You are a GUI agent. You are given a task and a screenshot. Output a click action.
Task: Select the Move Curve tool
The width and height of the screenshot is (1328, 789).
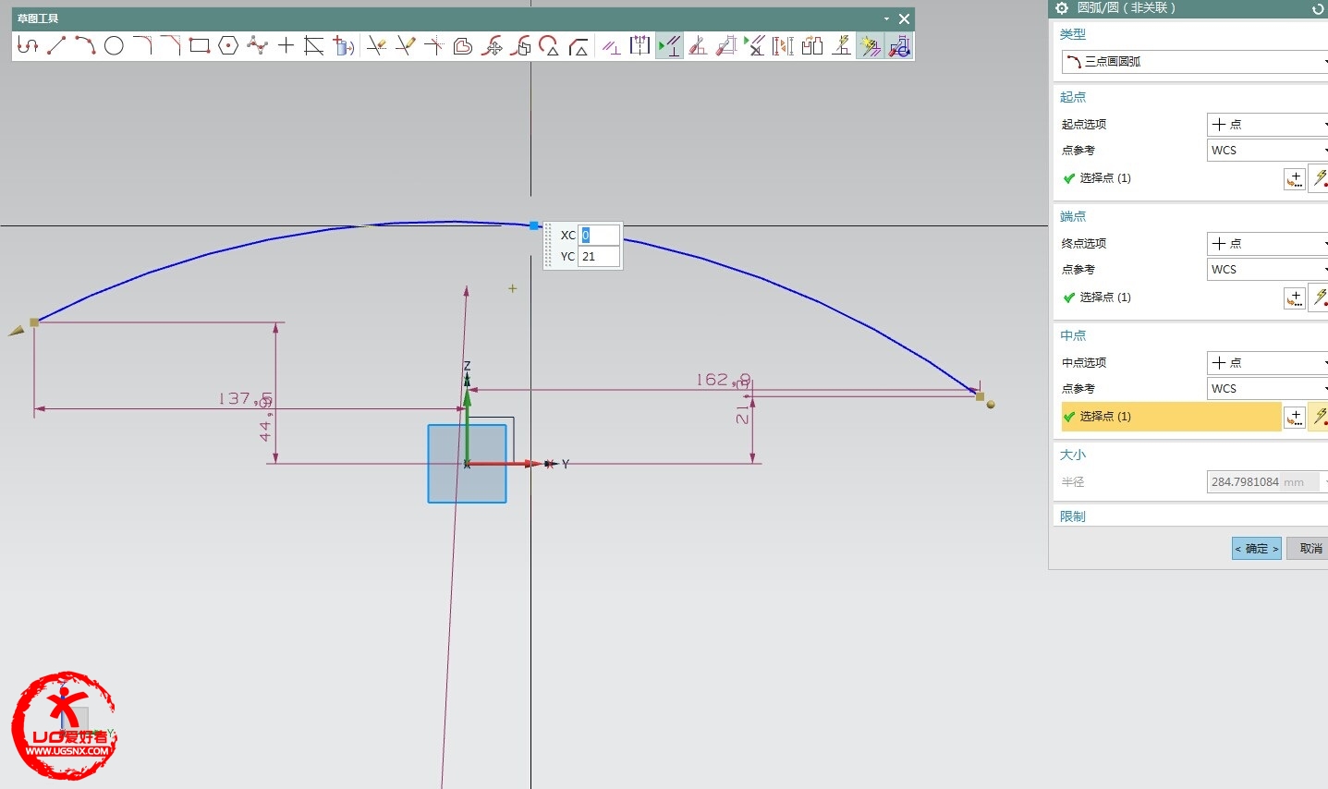tap(493, 45)
